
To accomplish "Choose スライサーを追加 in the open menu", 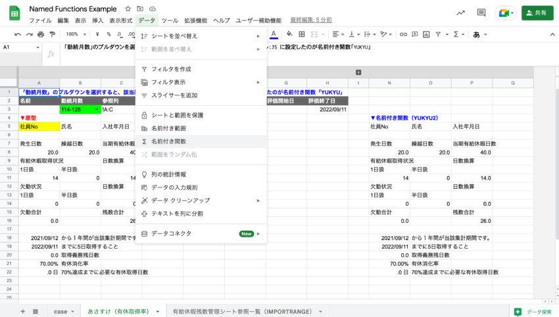I will point(174,95).
